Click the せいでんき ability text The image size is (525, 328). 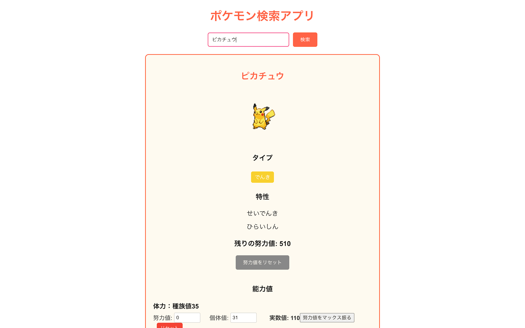click(x=262, y=213)
